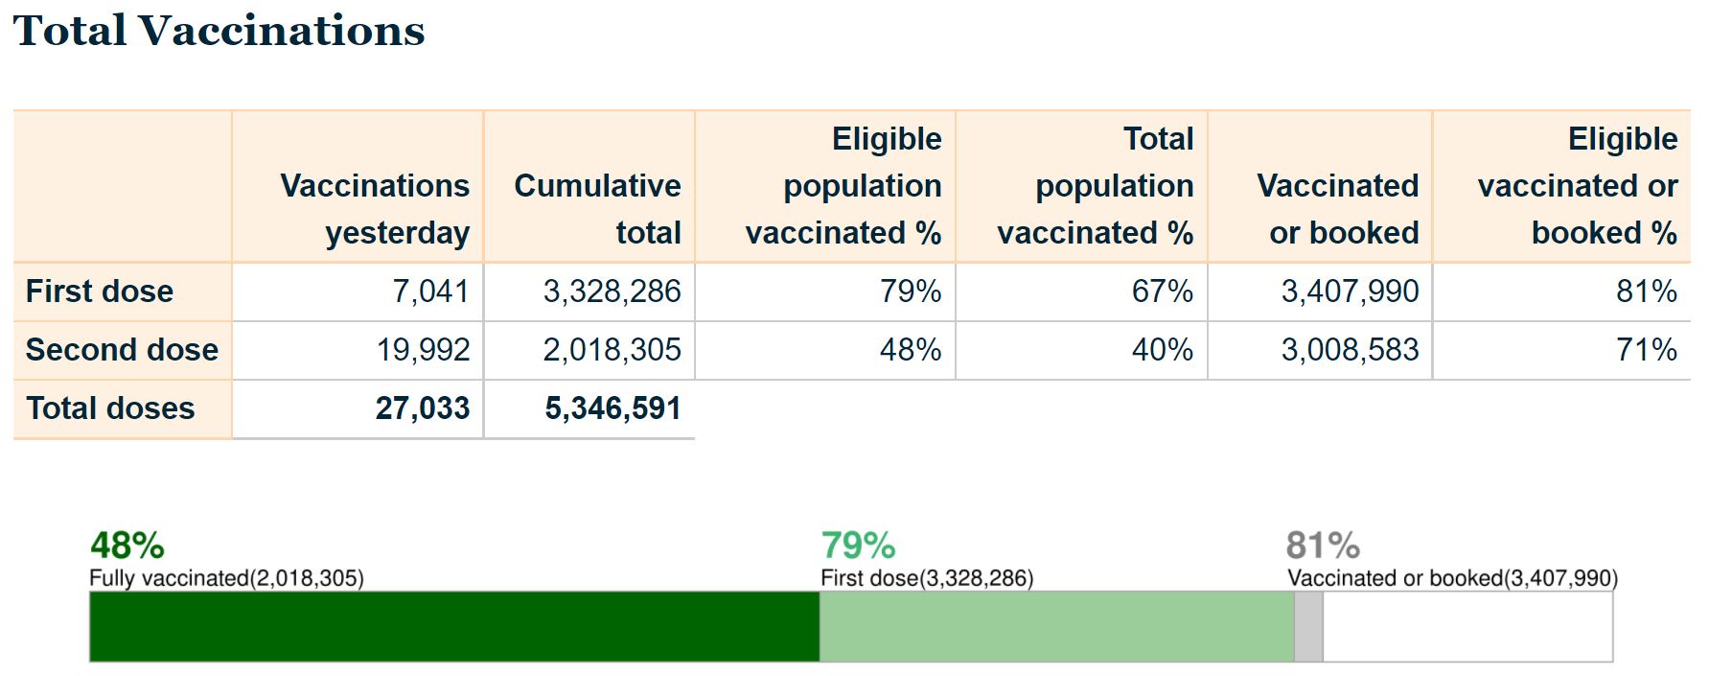Click the white unfilled portion of bar
Image resolution: width=1709 pixels, height=676 pixels.
point(1467,626)
